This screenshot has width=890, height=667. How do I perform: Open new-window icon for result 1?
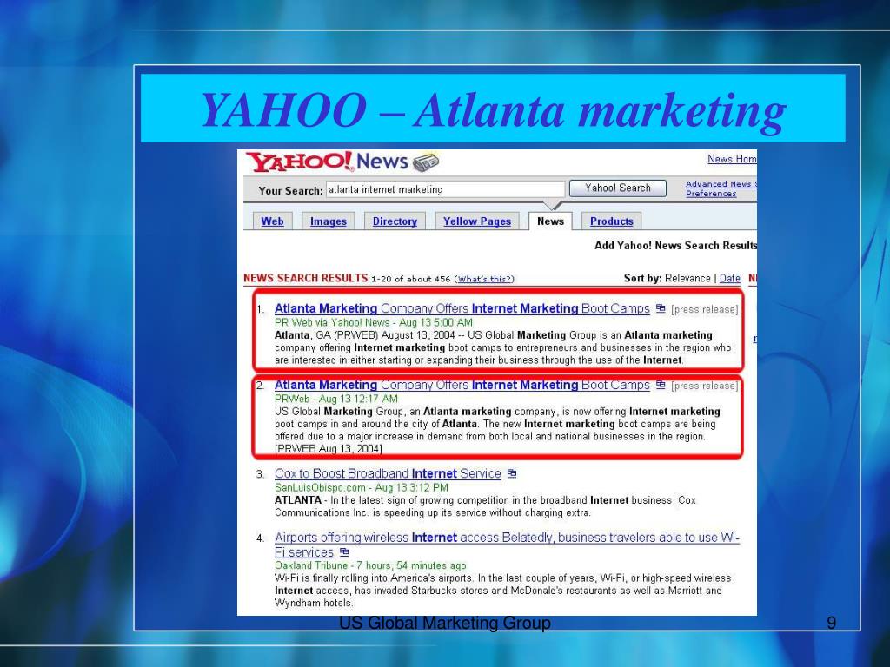661,308
